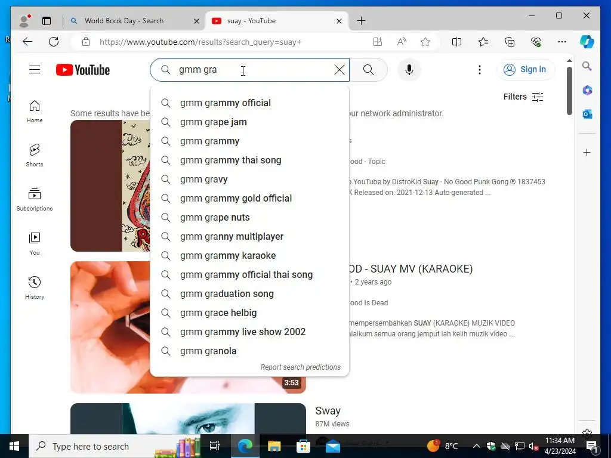The image size is (611, 458).
Task: Open the Edge sidebar search icon
Action: 587,66
